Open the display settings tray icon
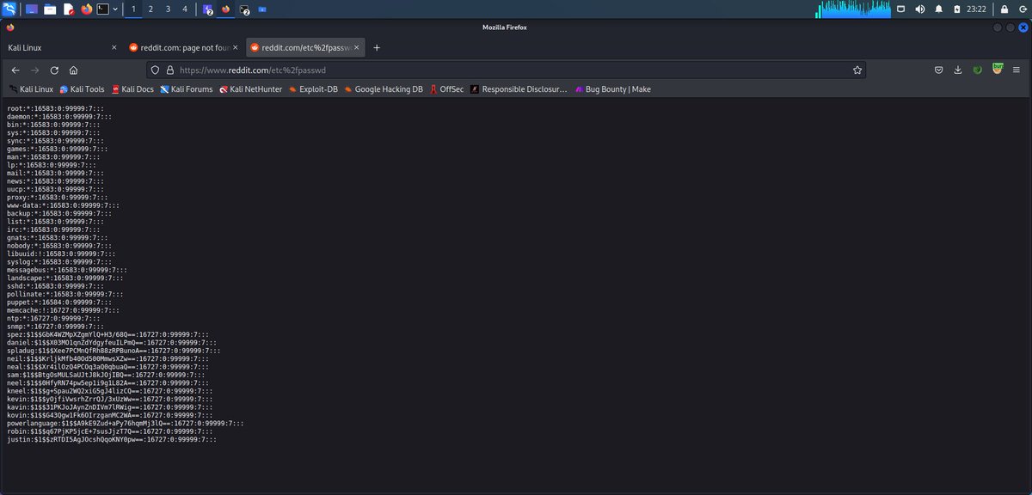The width and height of the screenshot is (1032, 495). click(901, 9)
